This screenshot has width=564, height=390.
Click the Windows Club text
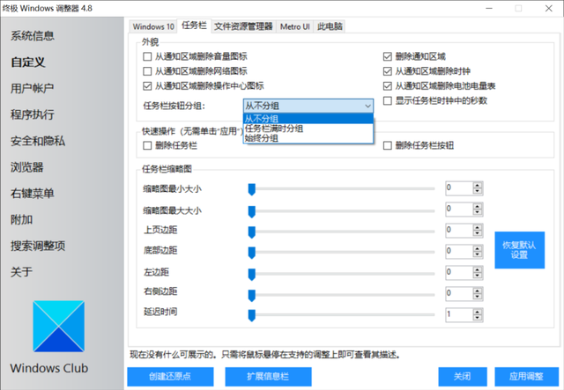(x=49, y=368)
